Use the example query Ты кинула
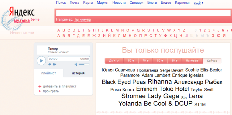This screenshot has height=115, width=232. tap(82, 19)
